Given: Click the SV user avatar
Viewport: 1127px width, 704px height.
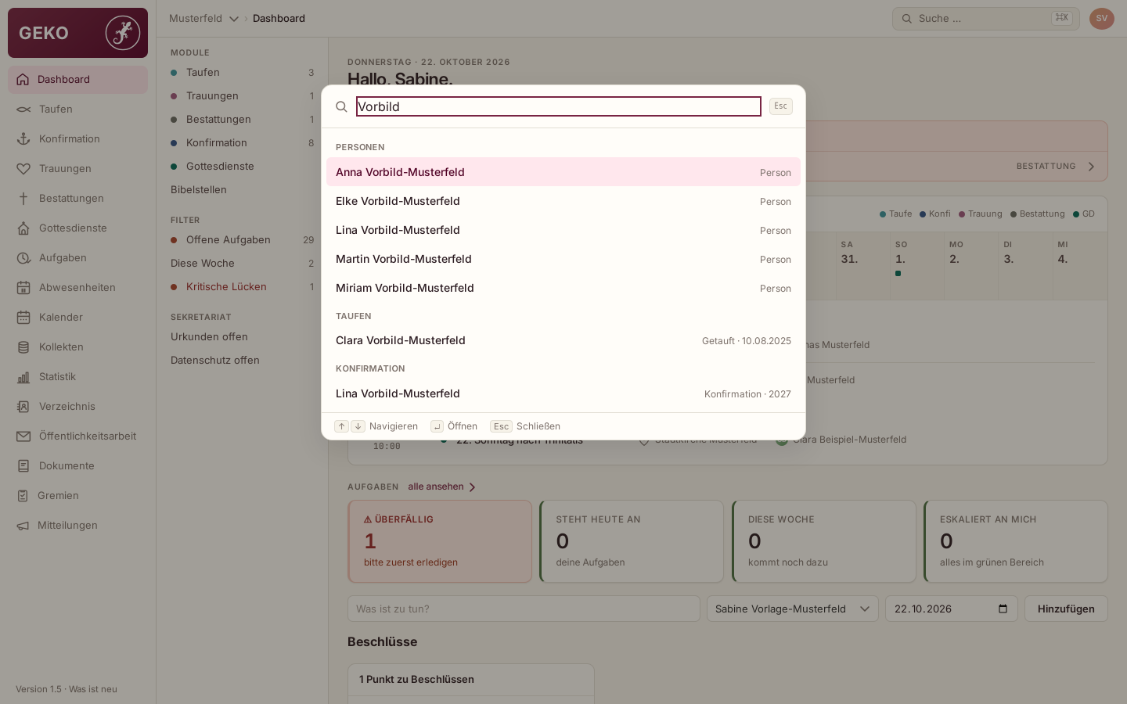Looking at the screenshot, I should 1102,19.
